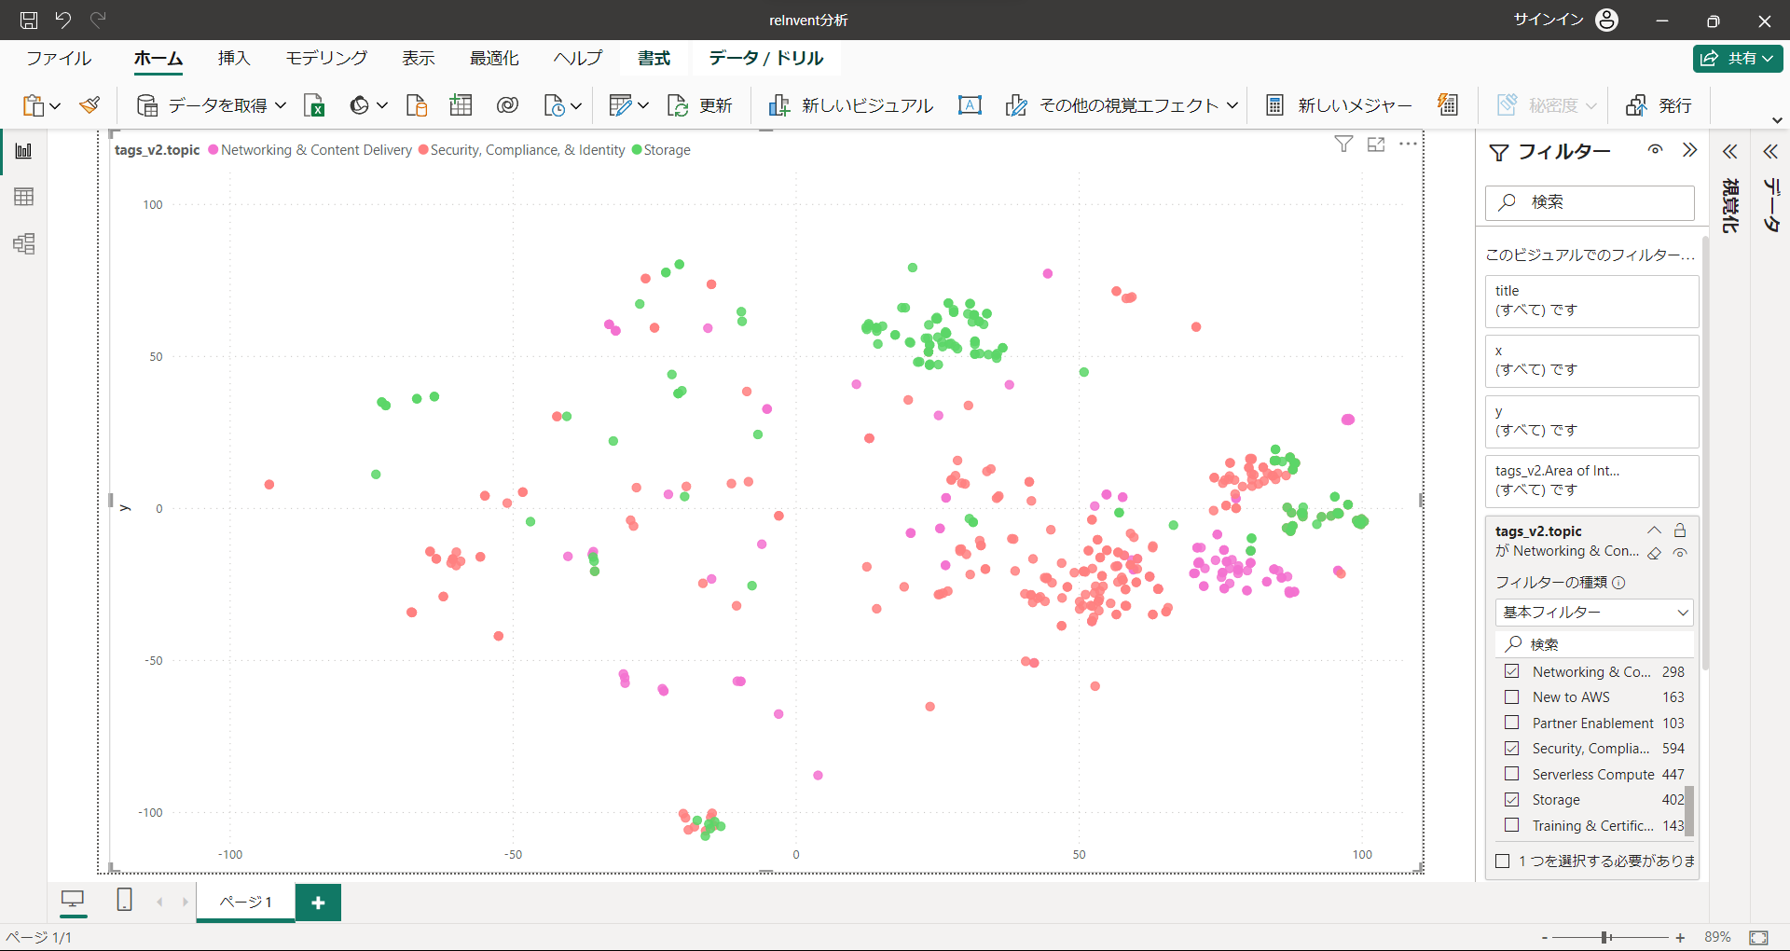Enable the Serverless Compute checkbox

coord(1512,774)
